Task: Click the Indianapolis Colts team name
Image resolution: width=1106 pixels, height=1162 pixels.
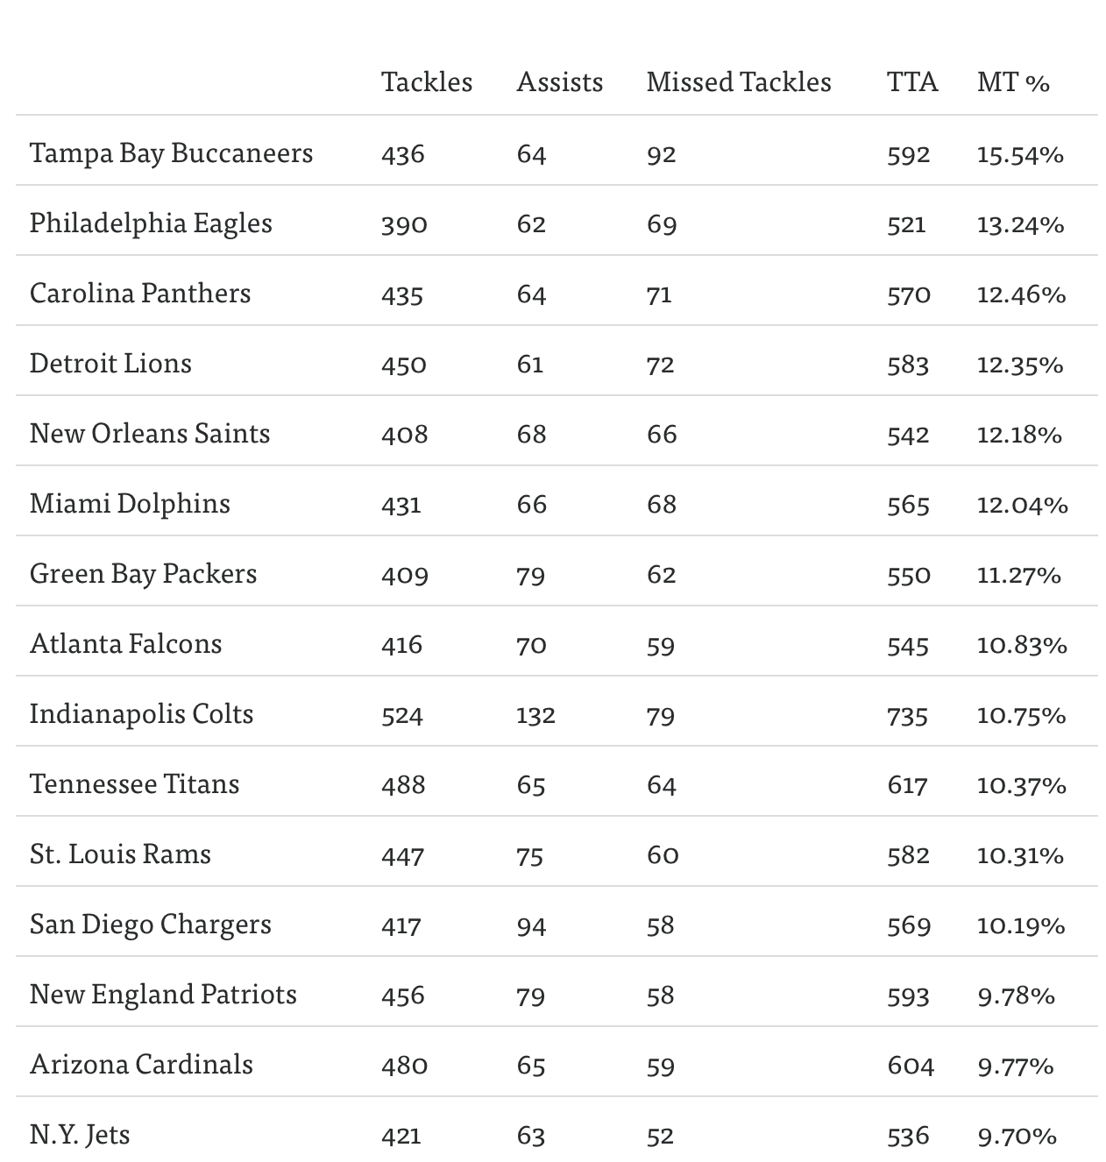Action: [x=141, y=714]
